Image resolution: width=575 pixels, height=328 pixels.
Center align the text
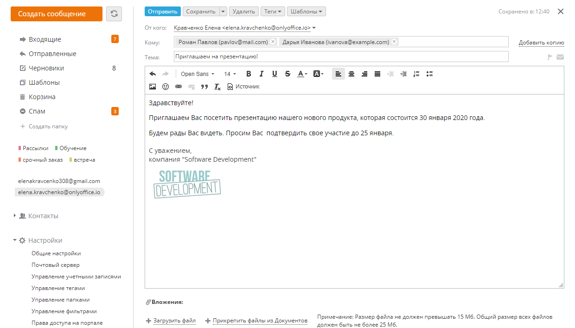pos(351,74)
